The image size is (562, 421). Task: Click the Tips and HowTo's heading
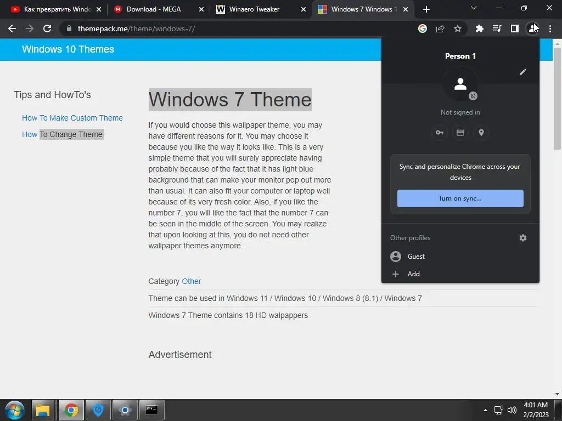52,94
